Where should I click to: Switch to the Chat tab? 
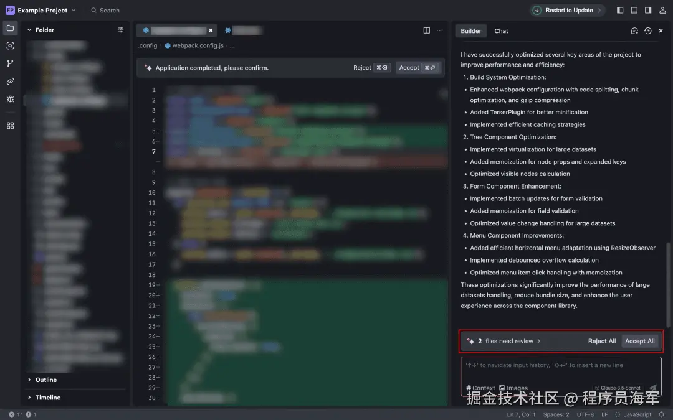point(501,31)
